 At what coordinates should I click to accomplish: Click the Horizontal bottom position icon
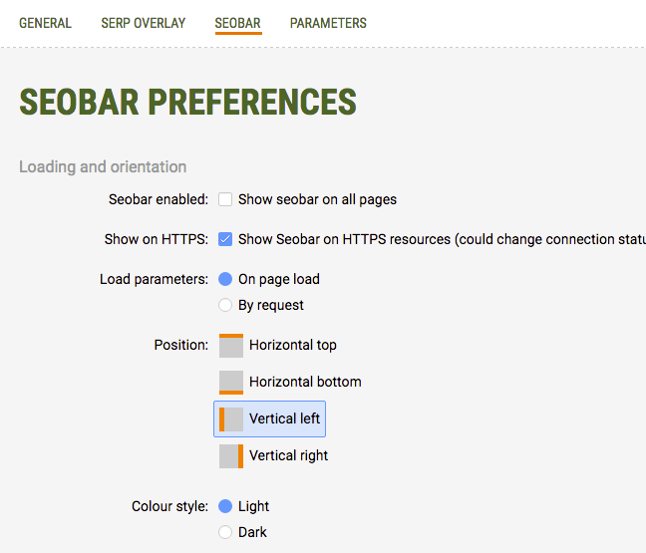tap(231, 383)
